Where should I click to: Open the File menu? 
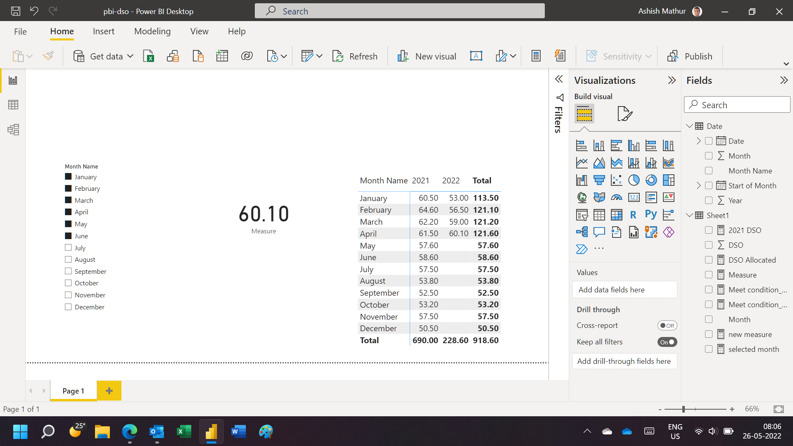(x=20, y=31)
